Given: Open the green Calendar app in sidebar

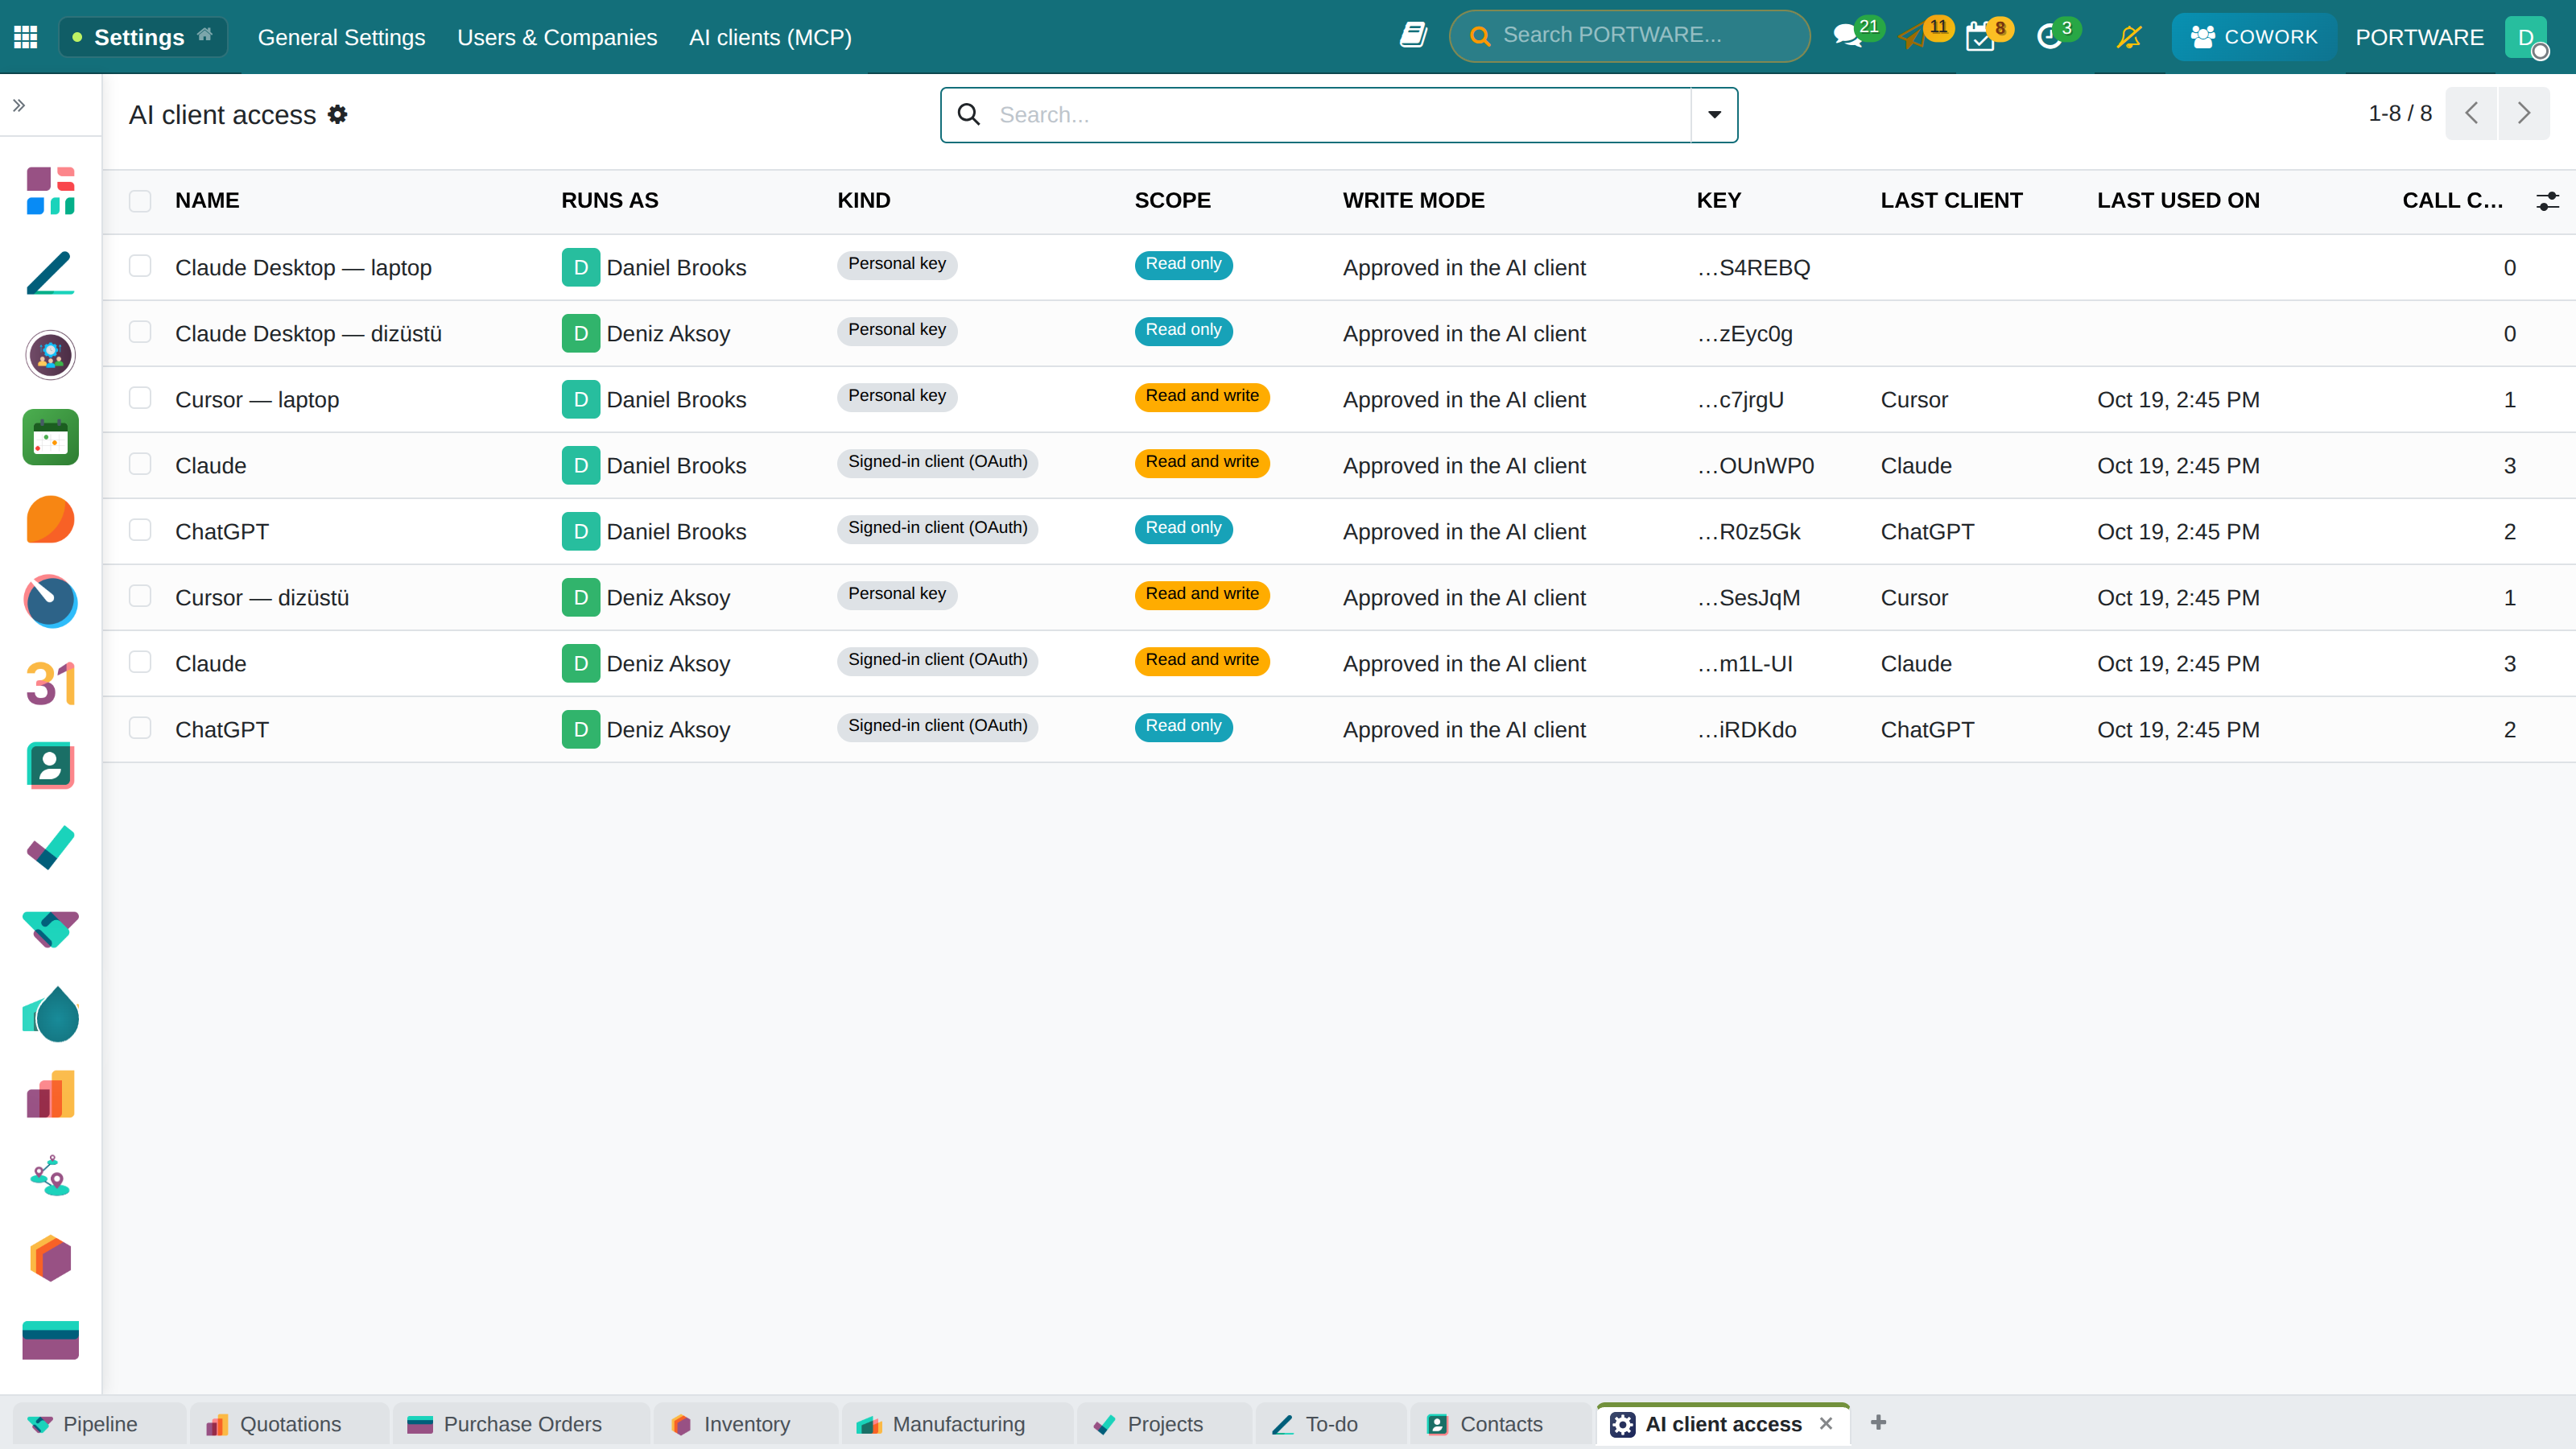Looking at the screenshot, I should (50, 437).
